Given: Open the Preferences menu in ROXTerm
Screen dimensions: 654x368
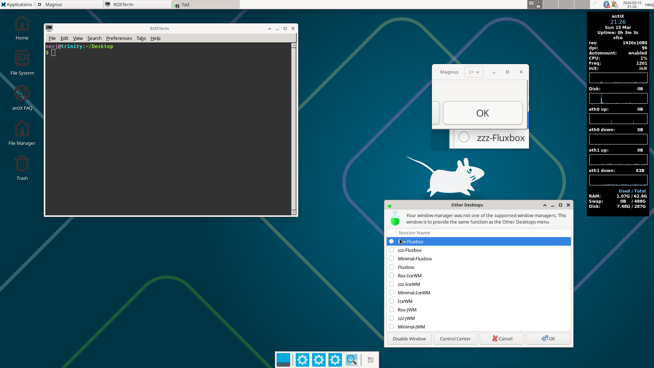Looking at the screenshot, I should 119,38.
